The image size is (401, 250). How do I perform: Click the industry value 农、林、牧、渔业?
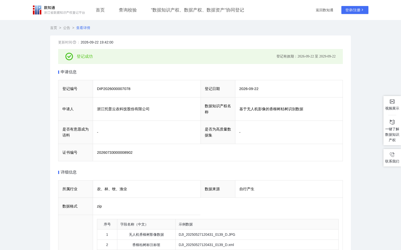[112, 189]
